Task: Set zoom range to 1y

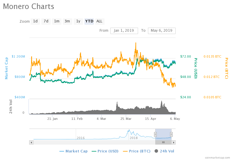Action: click(78, 21)
